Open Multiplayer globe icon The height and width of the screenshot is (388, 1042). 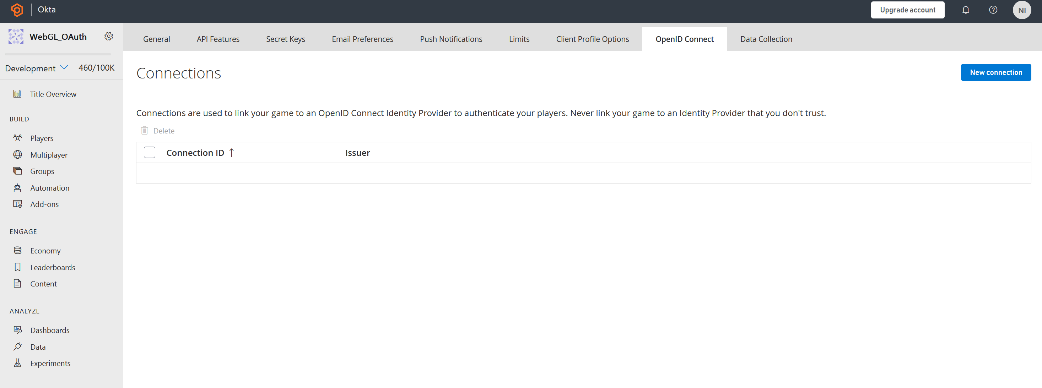(17, 155)
